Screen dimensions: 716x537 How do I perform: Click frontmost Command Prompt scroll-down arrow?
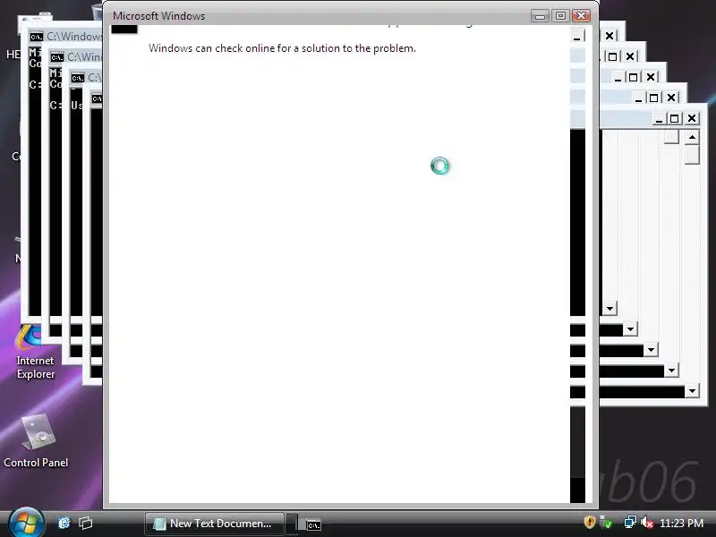pos(692,390)
